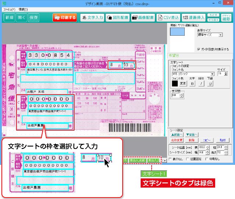
Task: Select the 画像配置 image placement tool
Action: (x=143, y=18)
